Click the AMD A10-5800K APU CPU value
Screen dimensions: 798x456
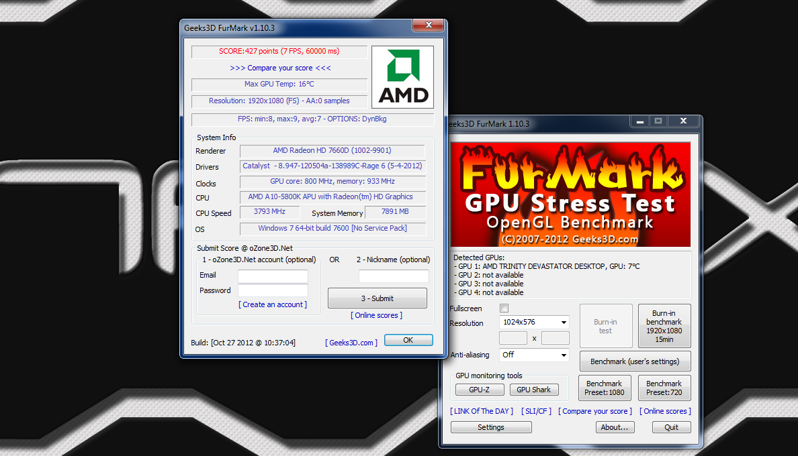(332, 197)
